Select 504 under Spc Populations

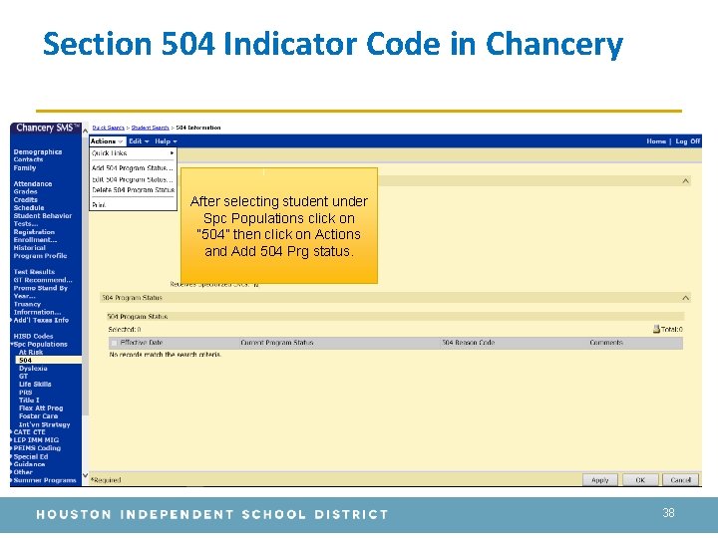pos(25,361)
